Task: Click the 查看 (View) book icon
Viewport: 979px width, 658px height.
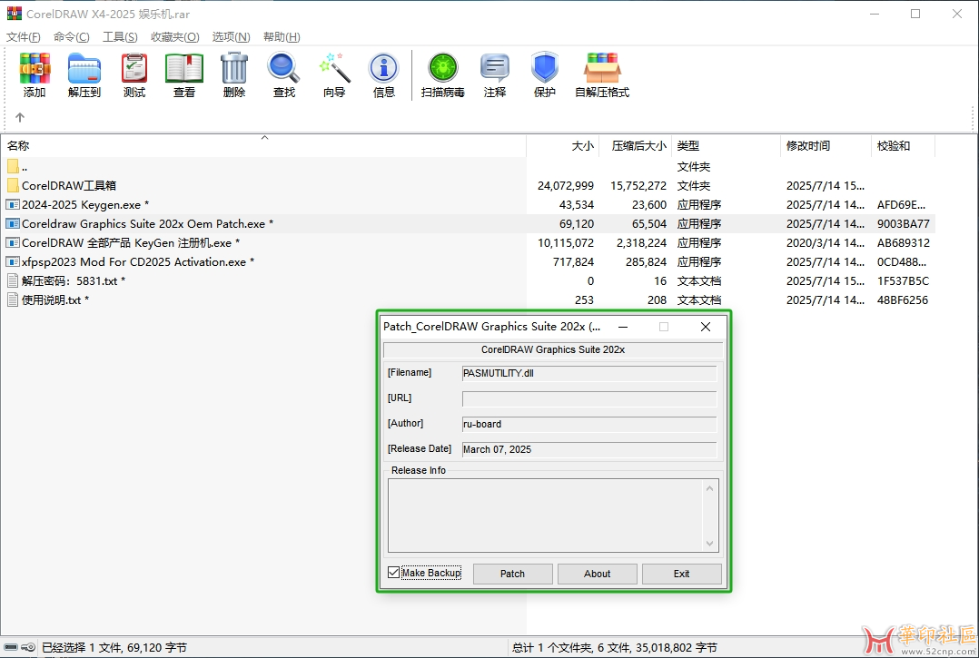Action: pyautogui.click(x=184, y=68)
